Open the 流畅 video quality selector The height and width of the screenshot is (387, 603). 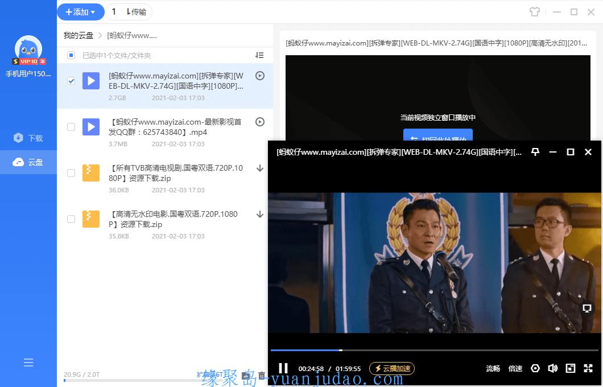pos(493,369)
